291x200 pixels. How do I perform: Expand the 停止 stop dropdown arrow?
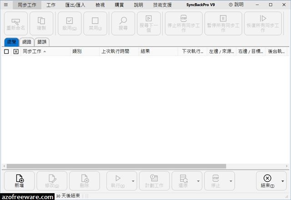pos(231,181)
